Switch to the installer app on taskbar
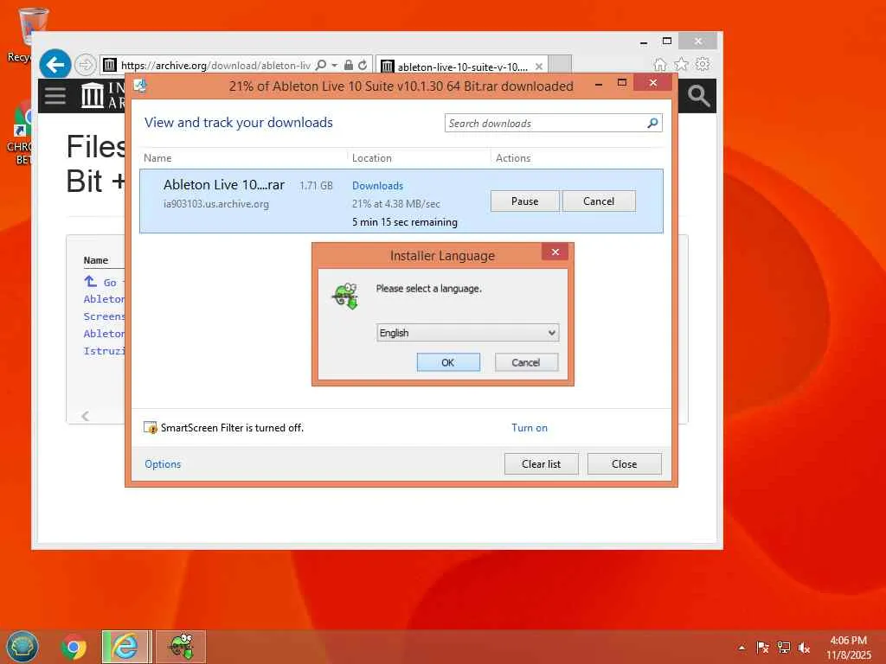This screenshot has height=664, width=886. [x=181, y=647]
